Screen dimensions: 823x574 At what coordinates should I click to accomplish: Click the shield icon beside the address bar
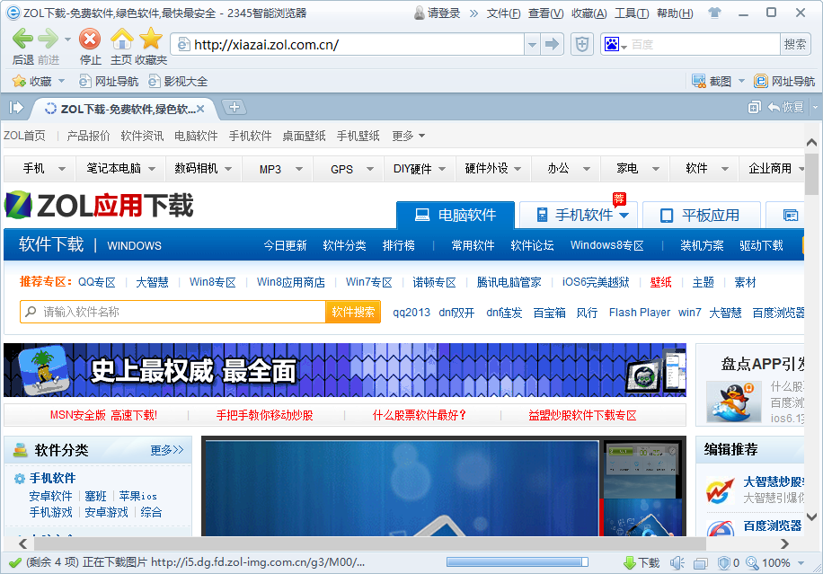pyautogui.click(x=581, y=43)
